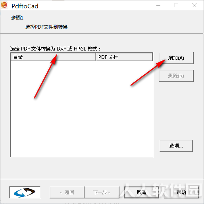The image size is (204, 204).
Task: Open help with the 帮助 button
Action: pos(181,192)
